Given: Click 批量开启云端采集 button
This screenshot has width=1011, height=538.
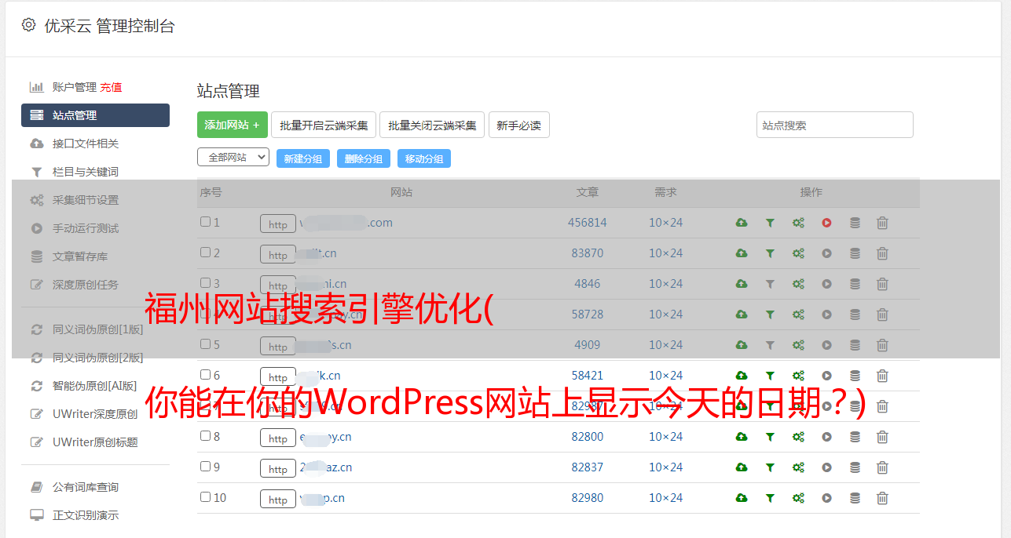Looking at the screenshot, I should (x=324, y=125).
